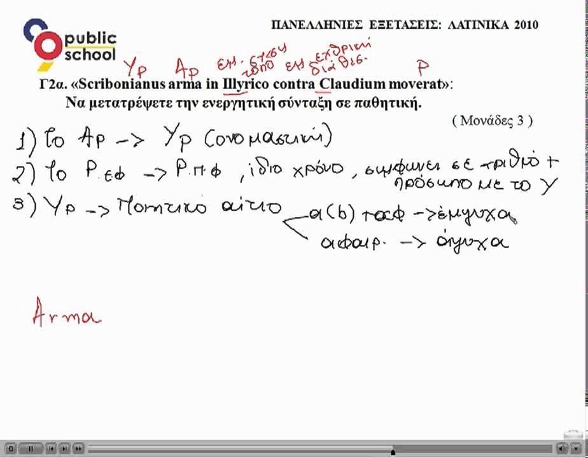Image resolution: width=588 pixels, height=458 pixels.
Task: Click the close button in player bar
Action: [x=577, y=448]
